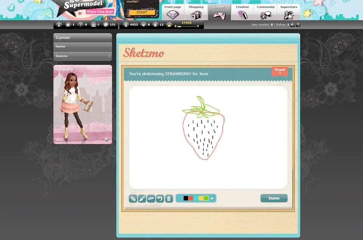This screenshot has height=240, width=363.
Task: Select the pencil drawing tool
Action: 133,198
